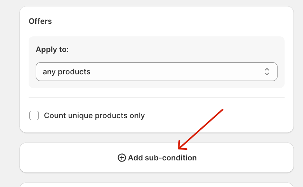This screenshot has width=303, height=187.
Task: Toggle via the "Count unique products only" label
Action: point(94,116)
